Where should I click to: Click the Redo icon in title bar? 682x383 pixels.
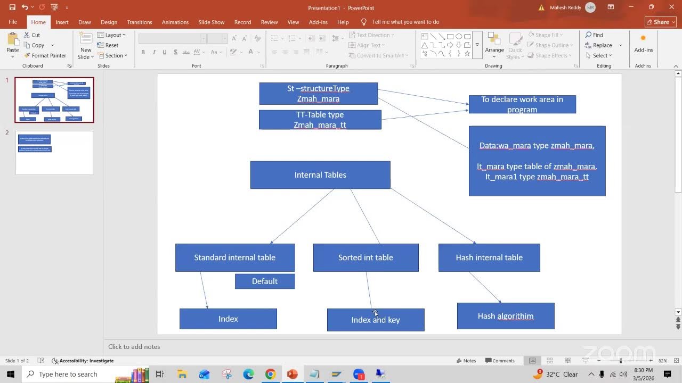[42, 7]
